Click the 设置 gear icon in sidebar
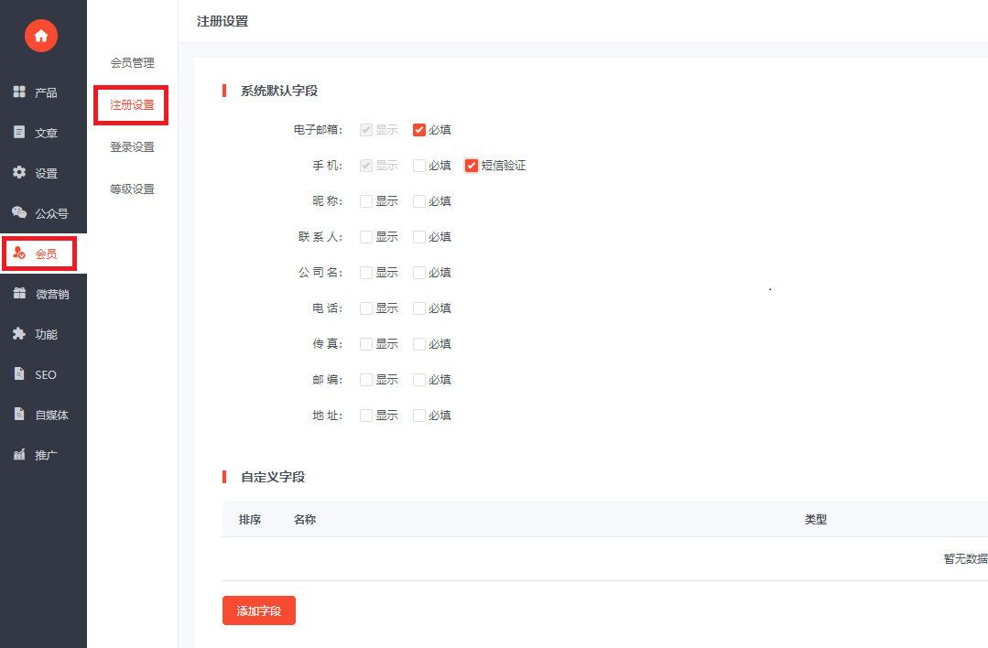The width and height of the screenshot is (988, 648). (x=19, y=173)
